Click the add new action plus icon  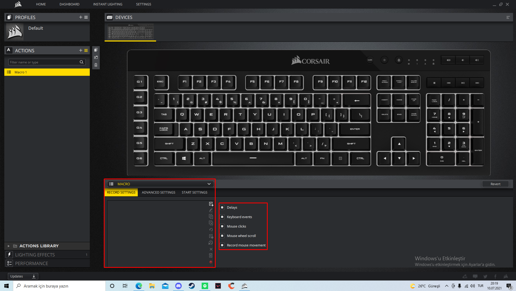[81, 50]
